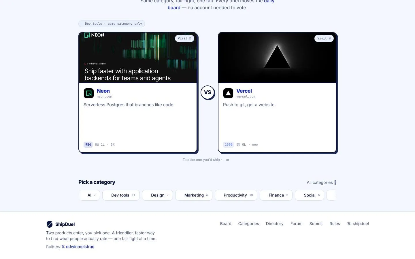Click the Vercel triangle logo icon

(x=228, y=93)
